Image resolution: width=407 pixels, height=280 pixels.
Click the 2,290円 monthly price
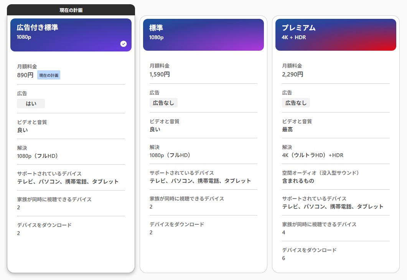292,74
